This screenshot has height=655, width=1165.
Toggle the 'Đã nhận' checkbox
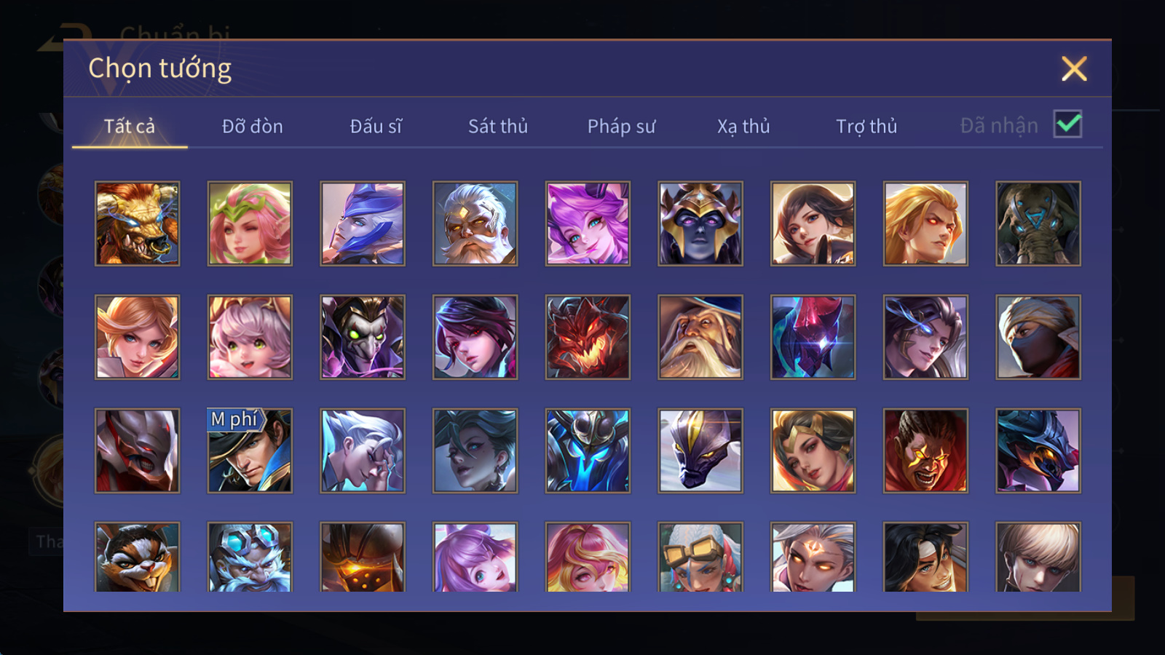point(1068,124)
